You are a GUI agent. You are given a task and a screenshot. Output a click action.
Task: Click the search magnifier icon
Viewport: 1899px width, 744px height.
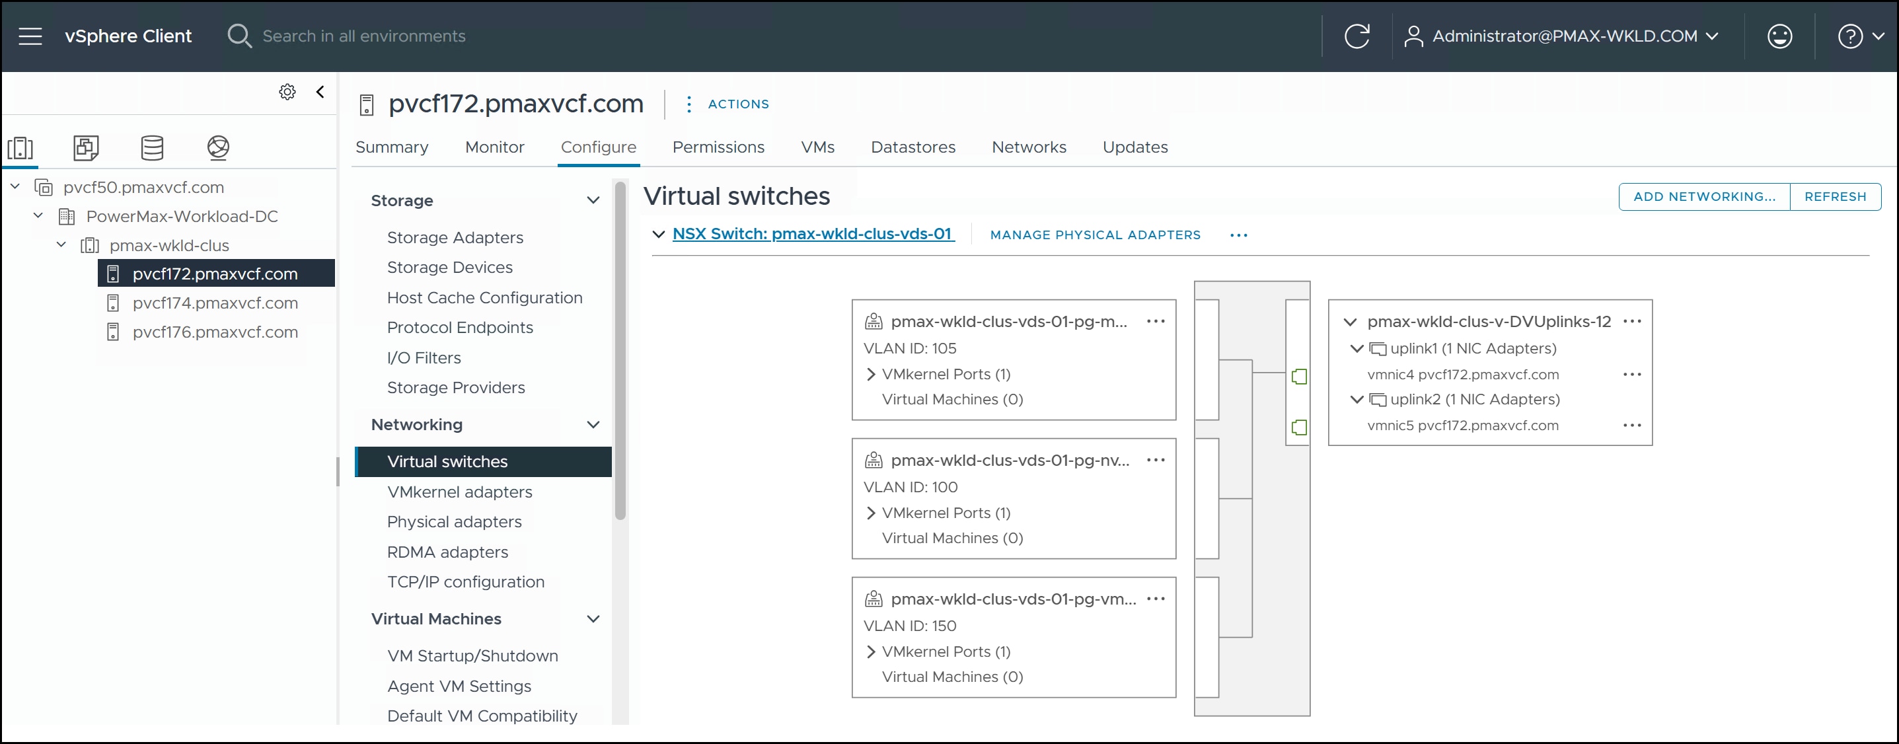239,36
